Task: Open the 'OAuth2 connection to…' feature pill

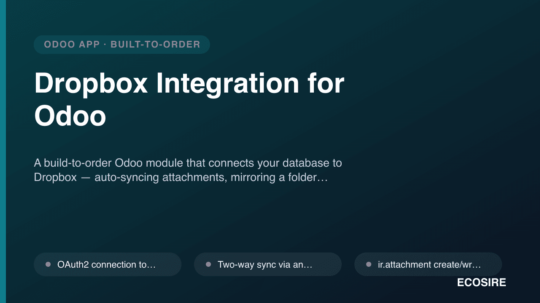Action: point(108,264)
